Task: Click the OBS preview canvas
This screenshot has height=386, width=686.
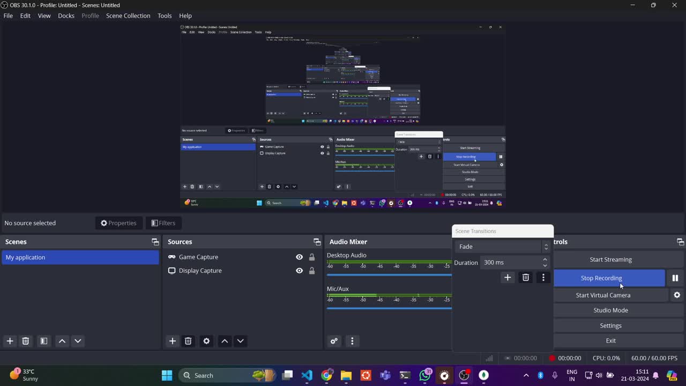Action: coord(343,116)
